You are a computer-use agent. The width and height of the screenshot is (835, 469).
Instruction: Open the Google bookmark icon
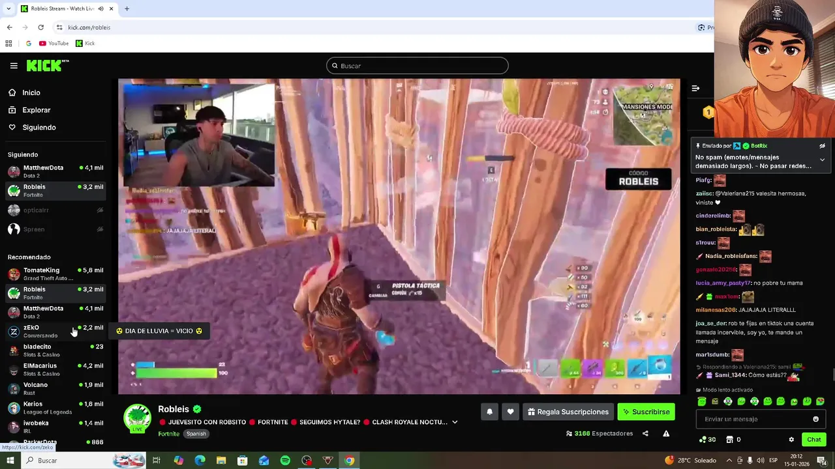[28, 44]
